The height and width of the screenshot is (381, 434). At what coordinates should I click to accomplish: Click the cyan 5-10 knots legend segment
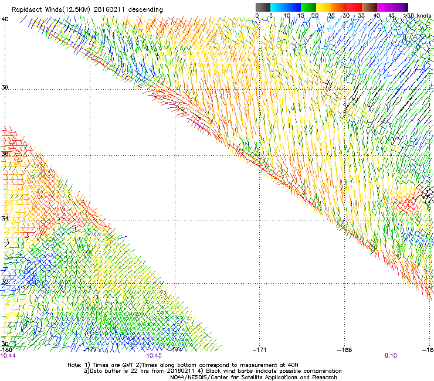point(278,7)
